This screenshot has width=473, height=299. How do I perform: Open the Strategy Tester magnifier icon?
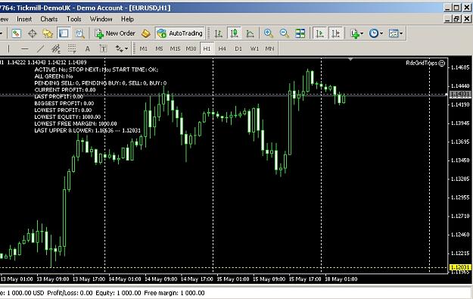(x=79, y=33)
